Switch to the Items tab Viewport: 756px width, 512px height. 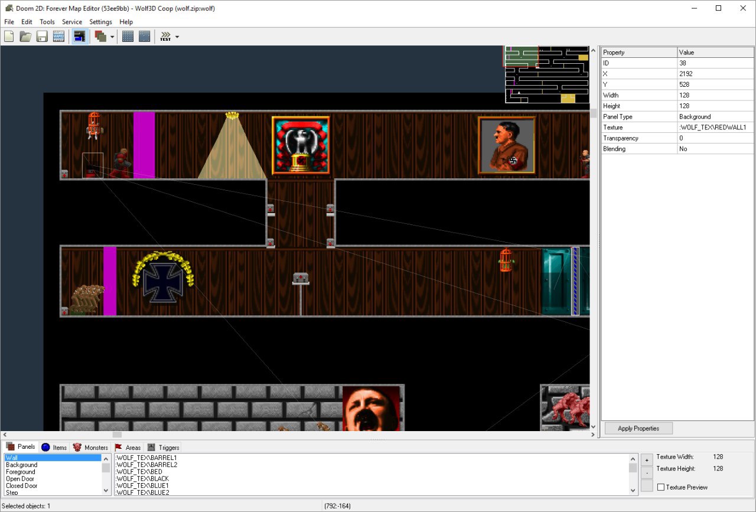54,448
